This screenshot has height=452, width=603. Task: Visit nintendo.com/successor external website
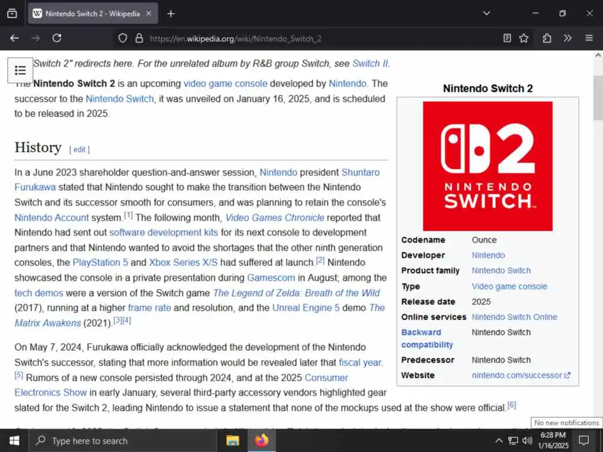pyautogui.click(x=521, y=375)
